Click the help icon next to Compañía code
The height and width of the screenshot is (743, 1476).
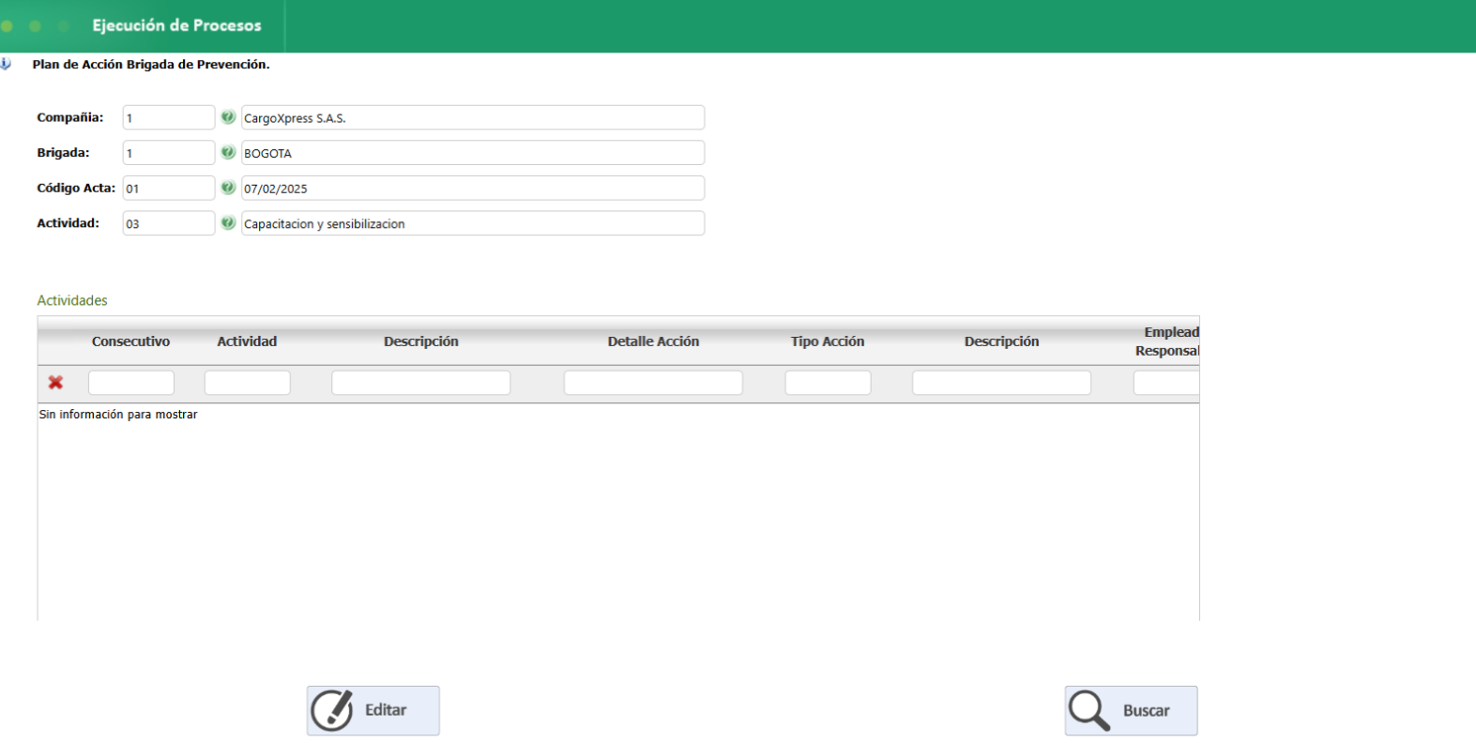[x=228, y=117]
